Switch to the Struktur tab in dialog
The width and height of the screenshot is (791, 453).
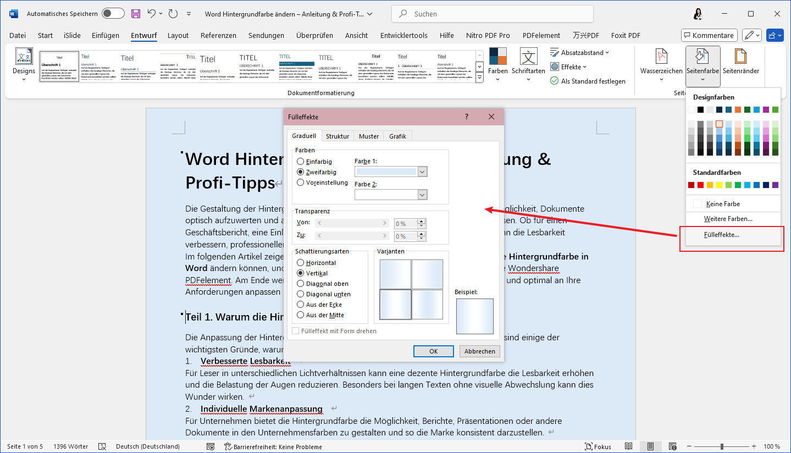[x=338, y=136]
